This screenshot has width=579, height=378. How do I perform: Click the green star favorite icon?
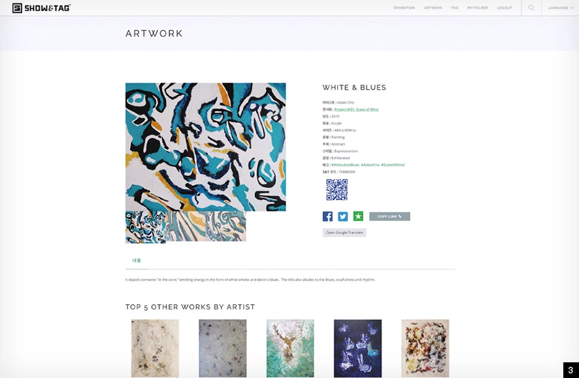click(358, 216)
